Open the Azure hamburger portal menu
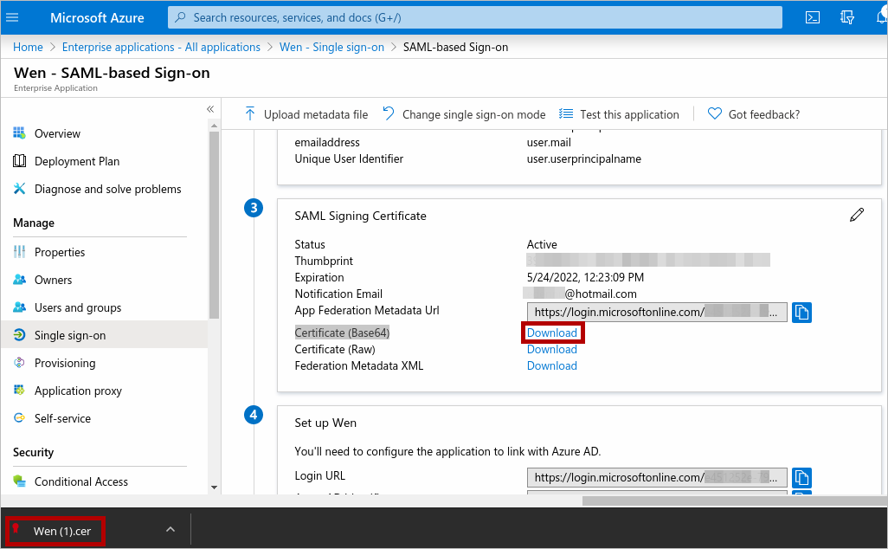888x549 pixels. pyautogui.click(x=12, y=17)
